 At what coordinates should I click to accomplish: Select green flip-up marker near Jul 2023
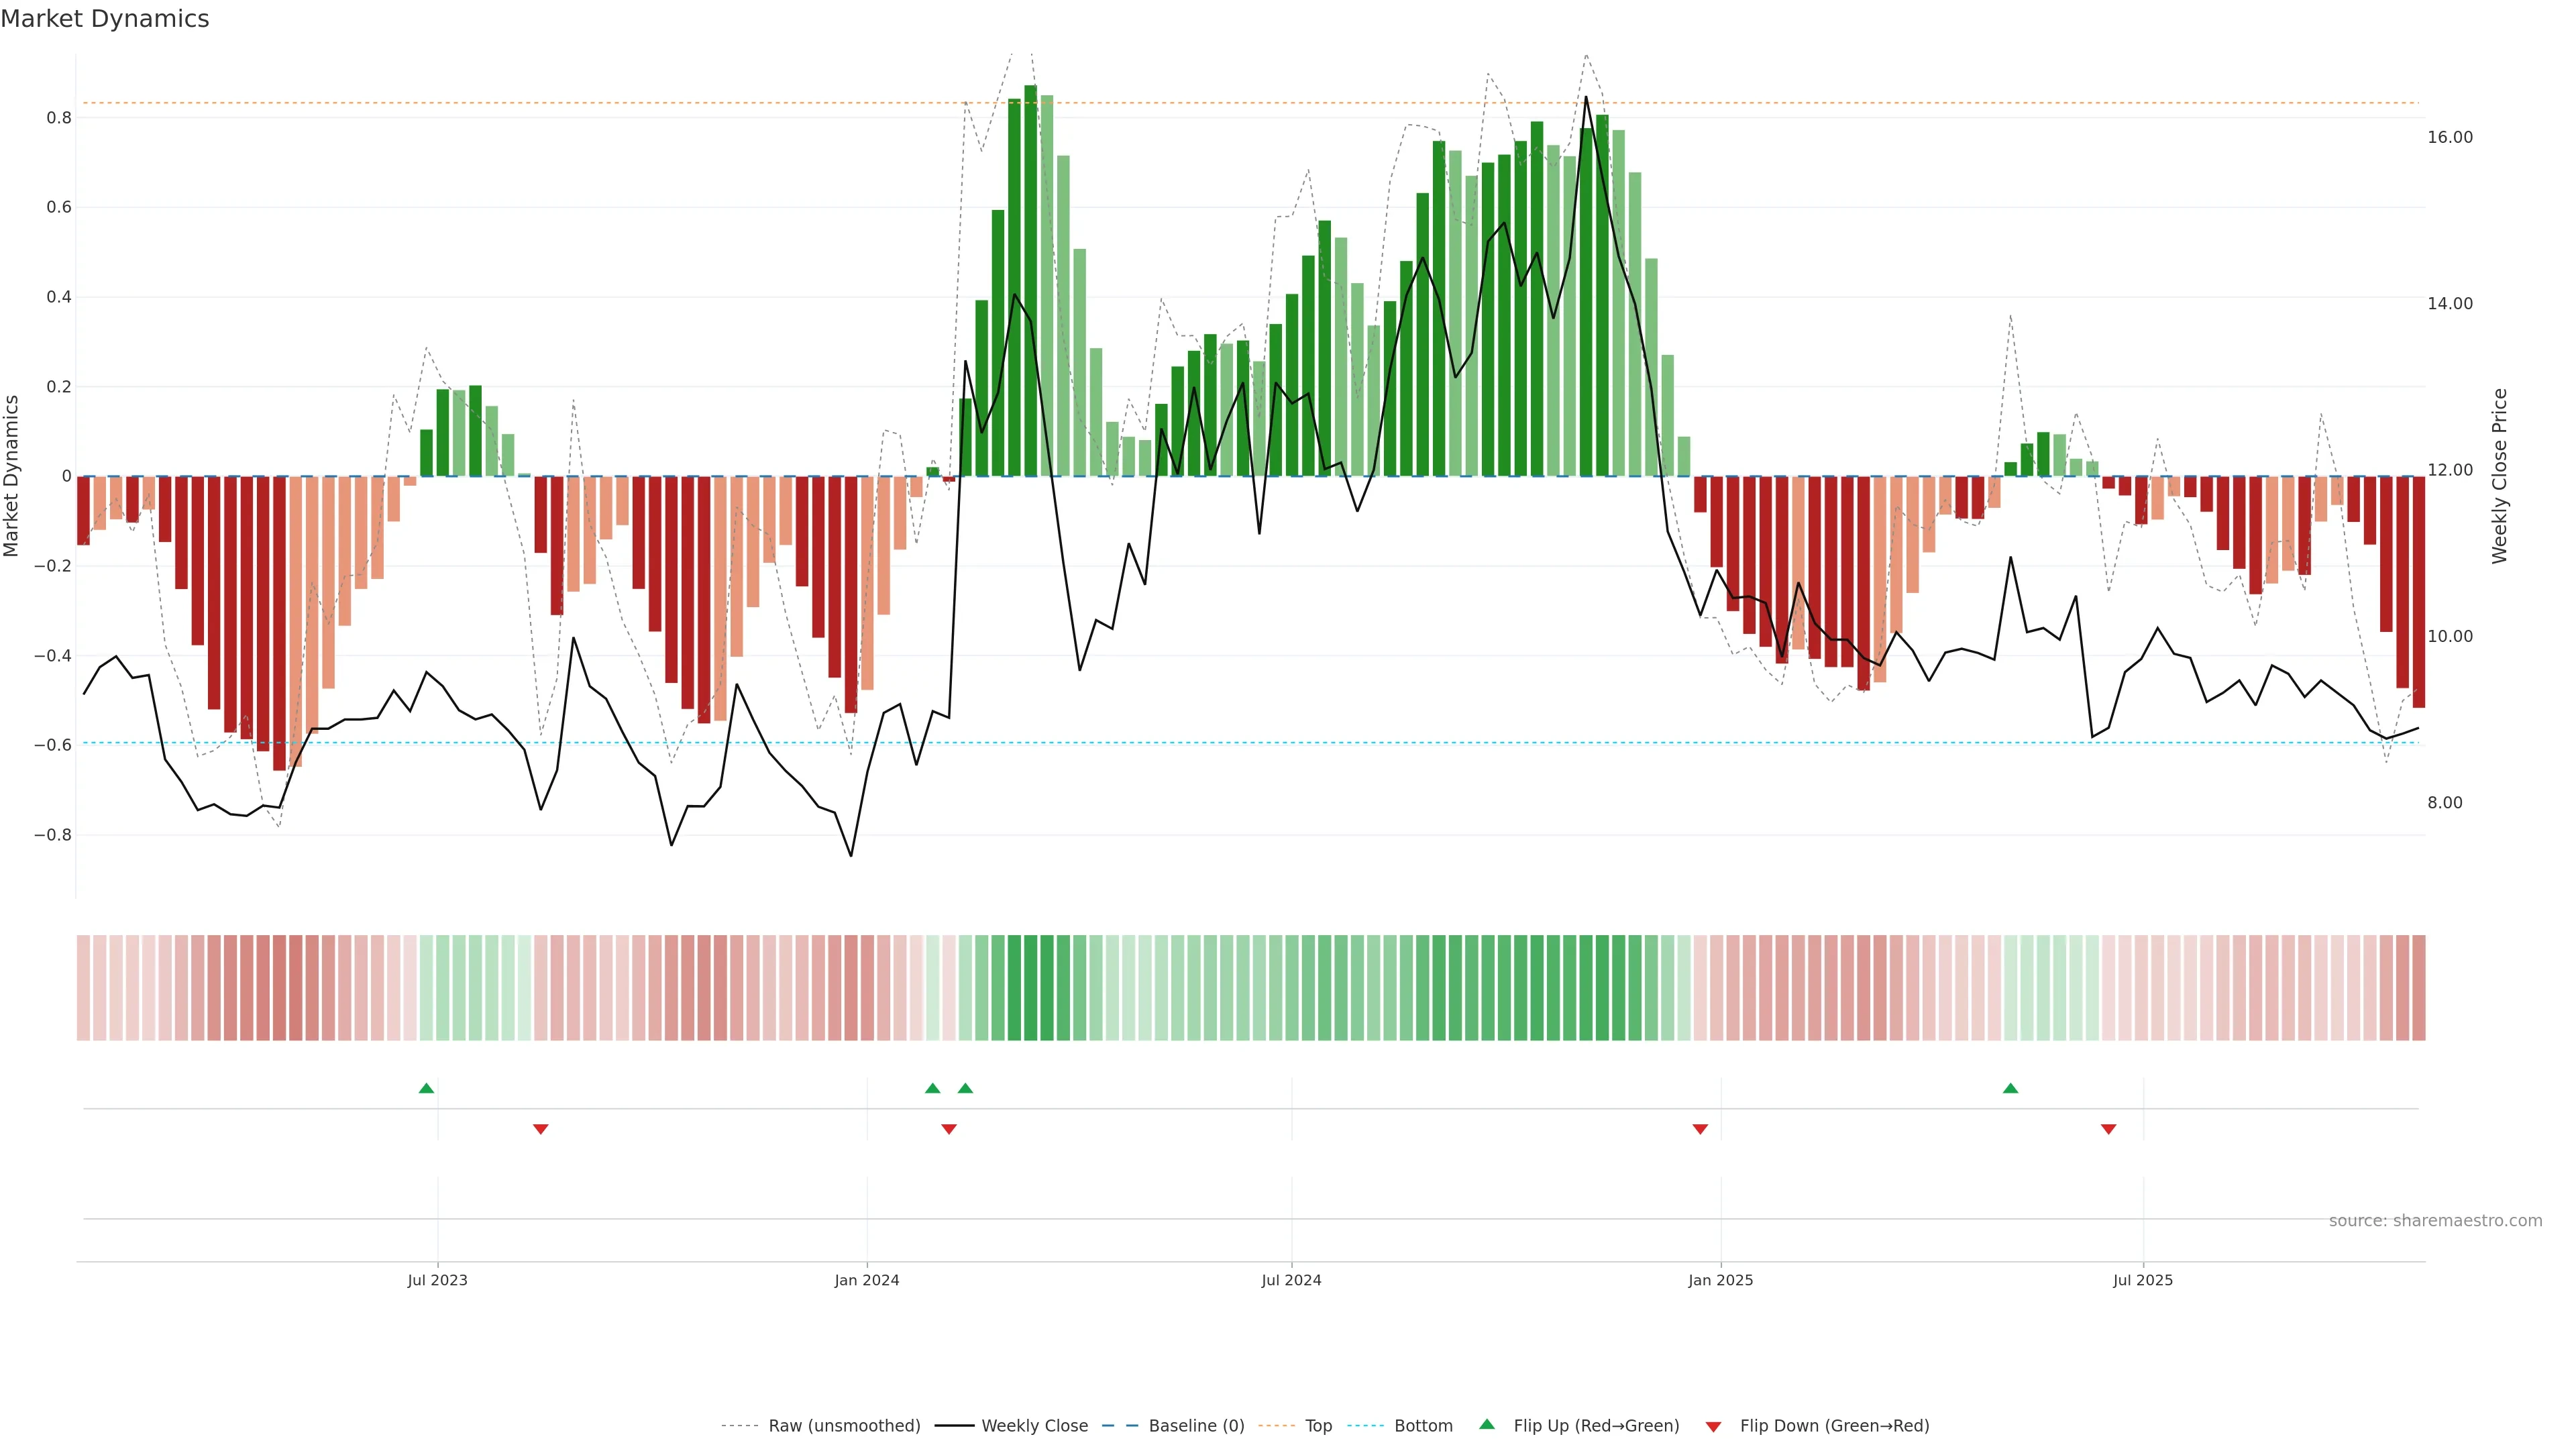click(x=426, y=1088)
